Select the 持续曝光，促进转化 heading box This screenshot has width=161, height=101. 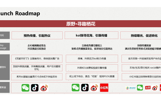[x=141, y=35]
